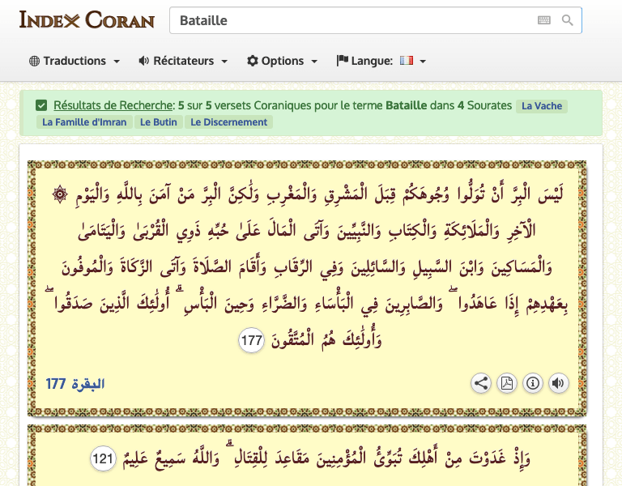Image resolution: width=622 pixels, height=486 pixels.
Task: Export verse 177 as PDF
Action: 506,383
